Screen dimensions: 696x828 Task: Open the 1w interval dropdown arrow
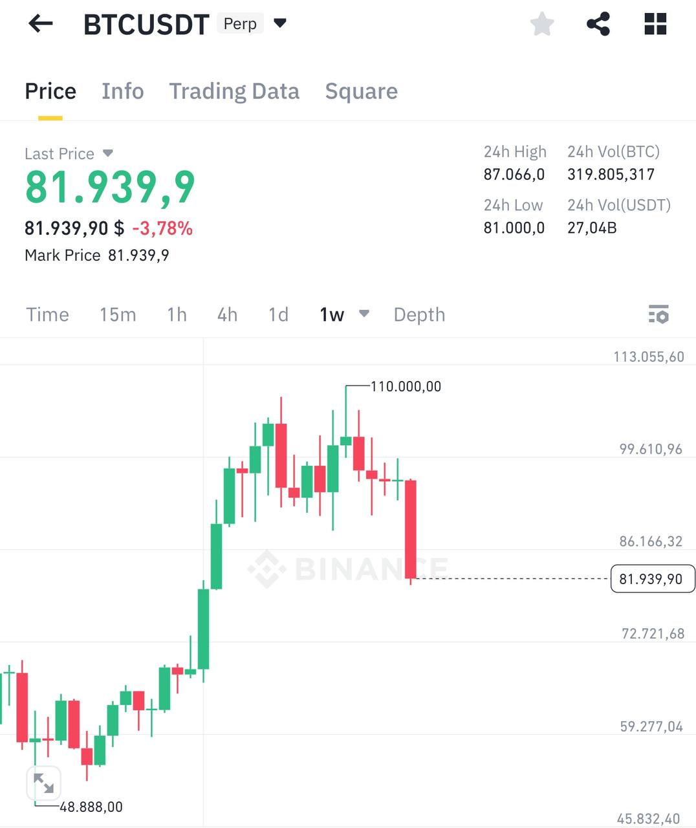click(x=364, y=315)
